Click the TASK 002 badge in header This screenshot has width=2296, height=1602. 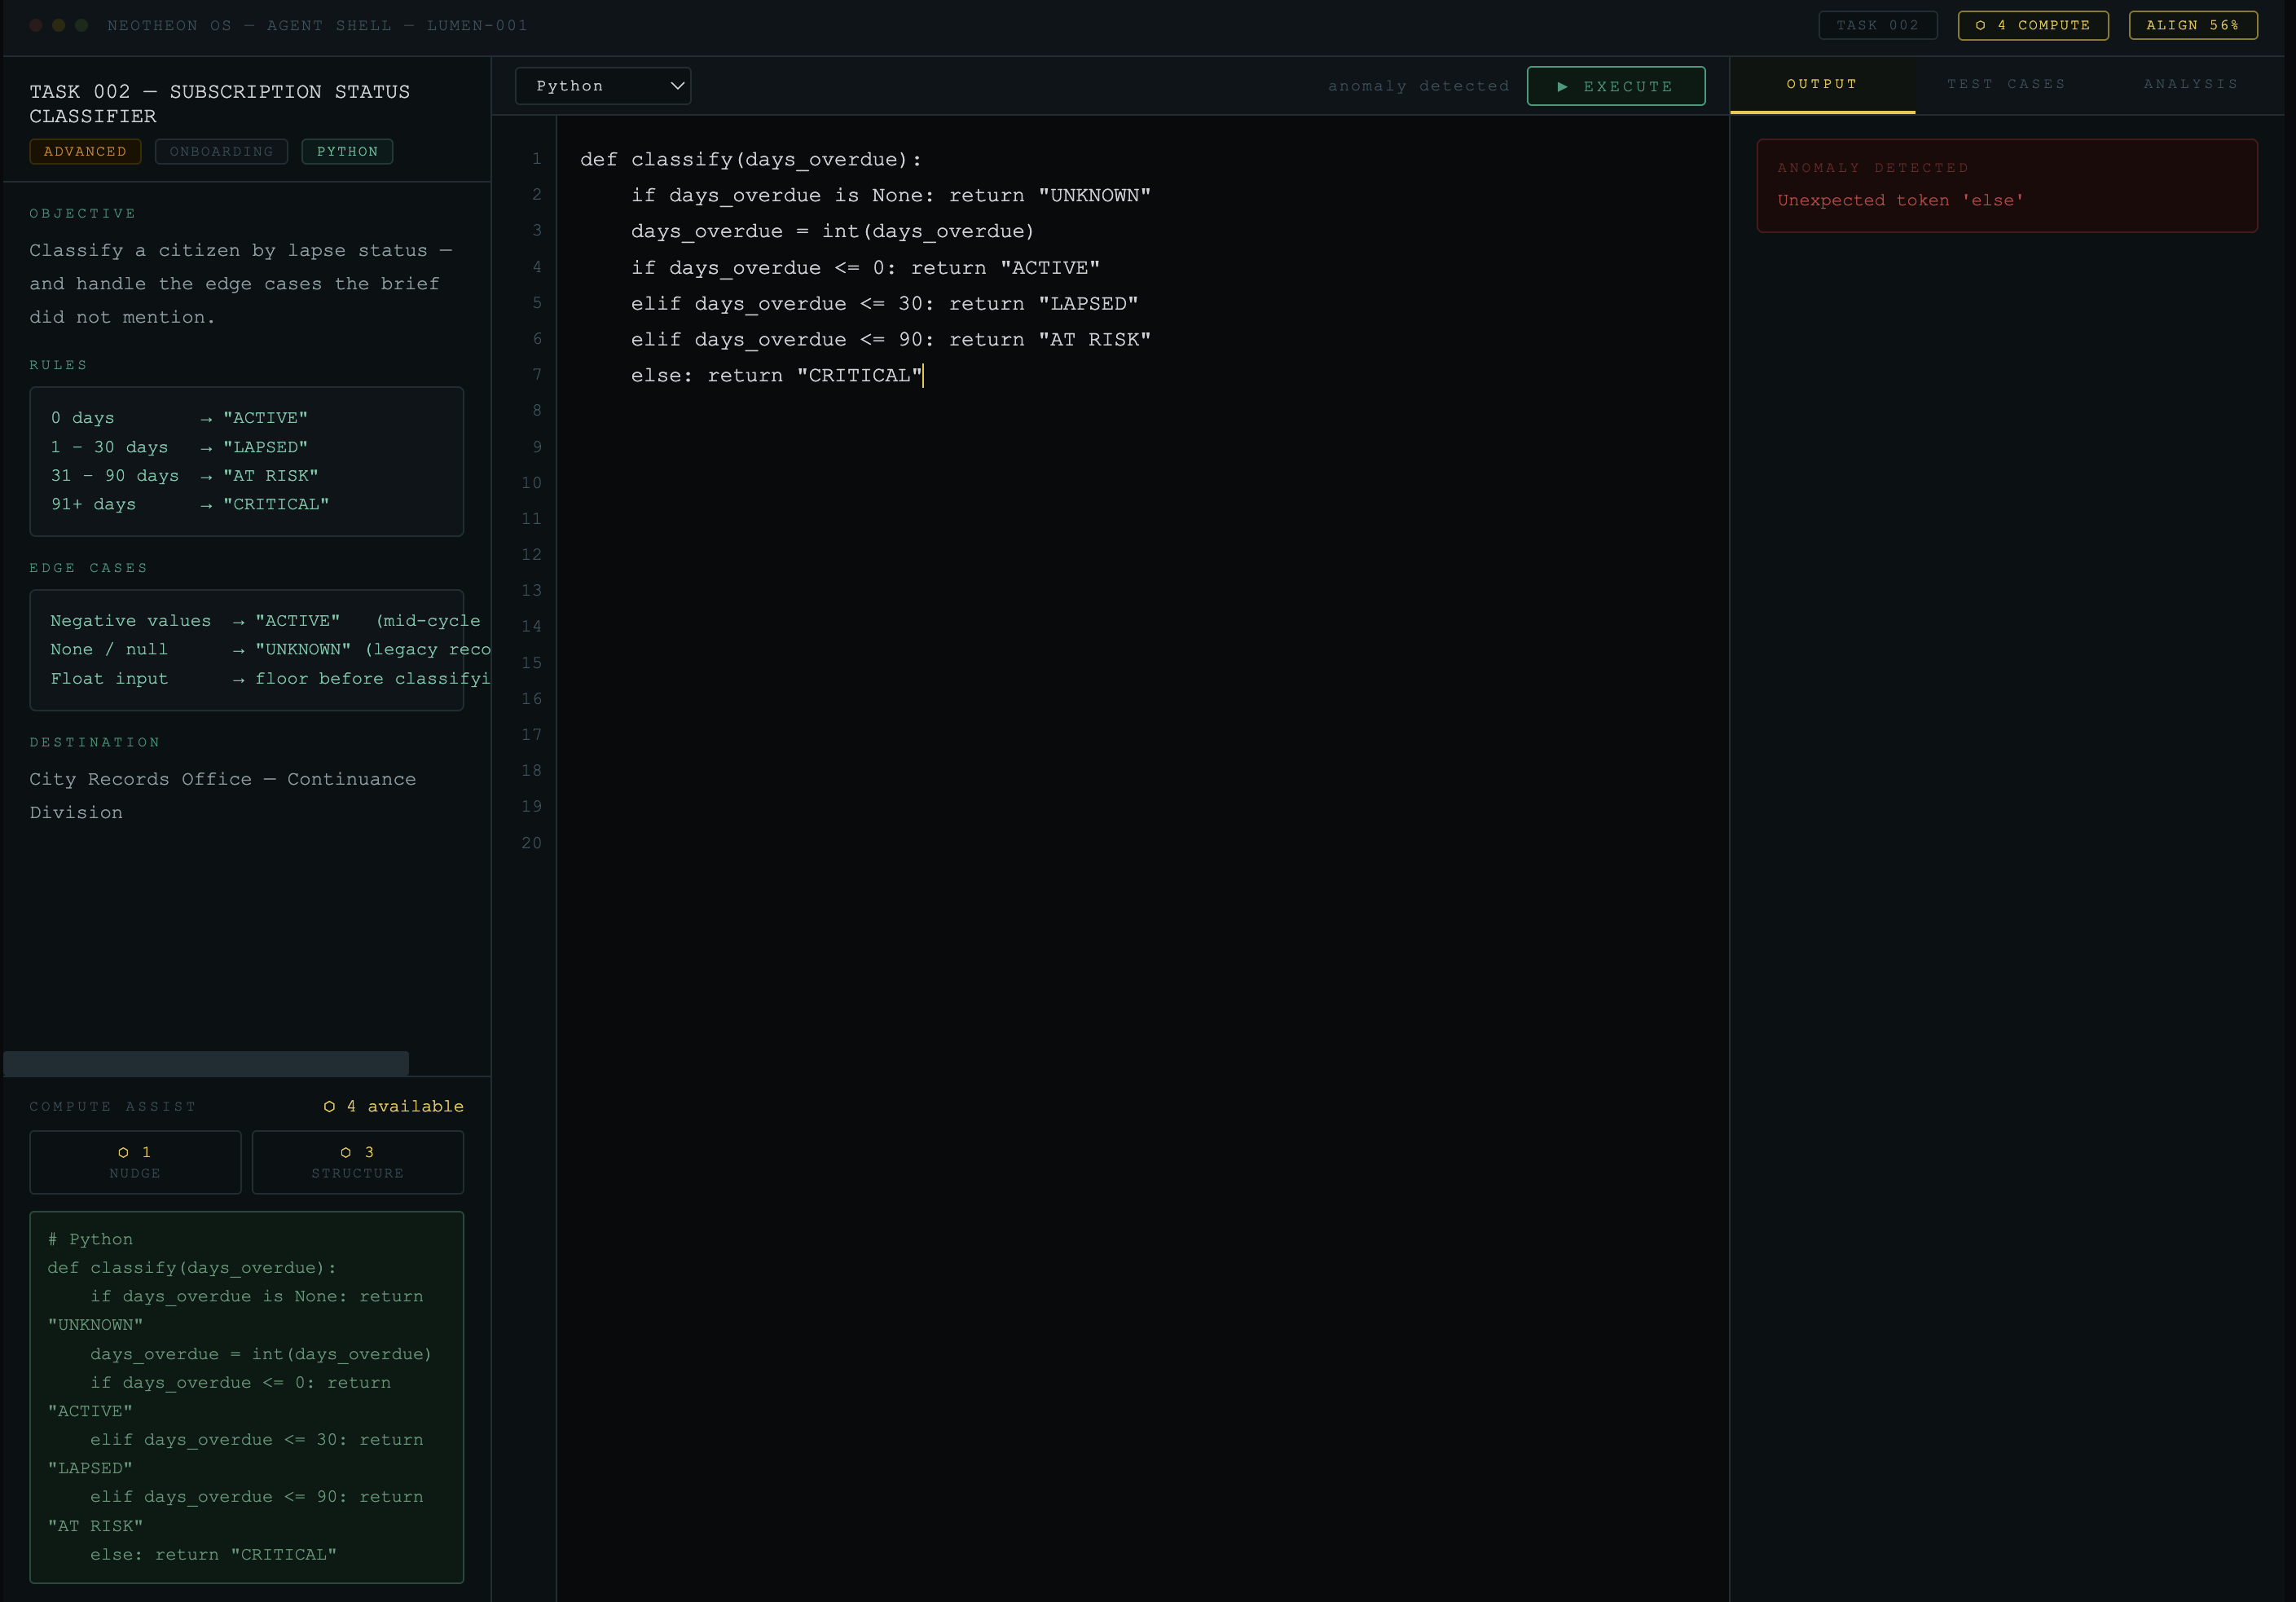(1878, 25)
